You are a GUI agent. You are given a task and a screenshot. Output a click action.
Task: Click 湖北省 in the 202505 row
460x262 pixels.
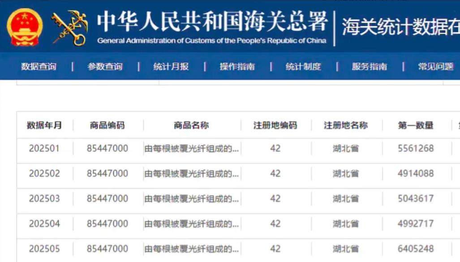[346, 249]
